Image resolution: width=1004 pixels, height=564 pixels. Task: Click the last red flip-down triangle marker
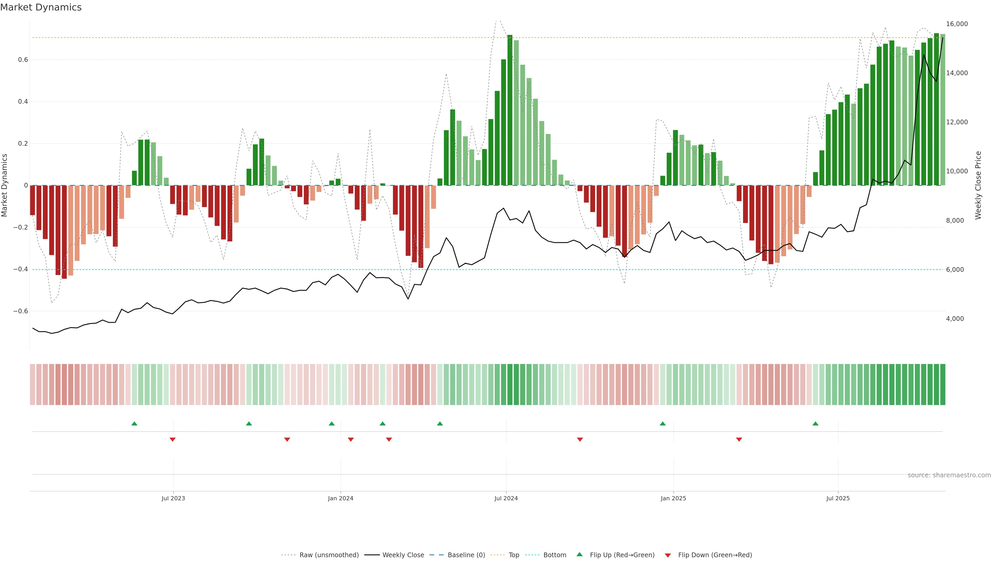click(x=739, y=439)
